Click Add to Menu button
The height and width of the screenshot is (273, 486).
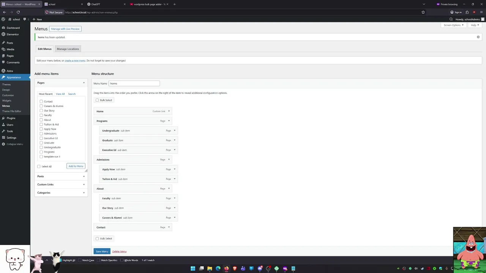[76, 166]
